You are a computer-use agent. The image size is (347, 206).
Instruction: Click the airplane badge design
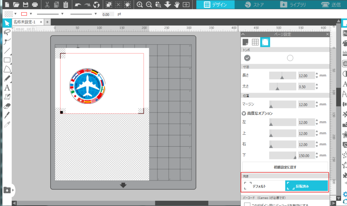87,86
